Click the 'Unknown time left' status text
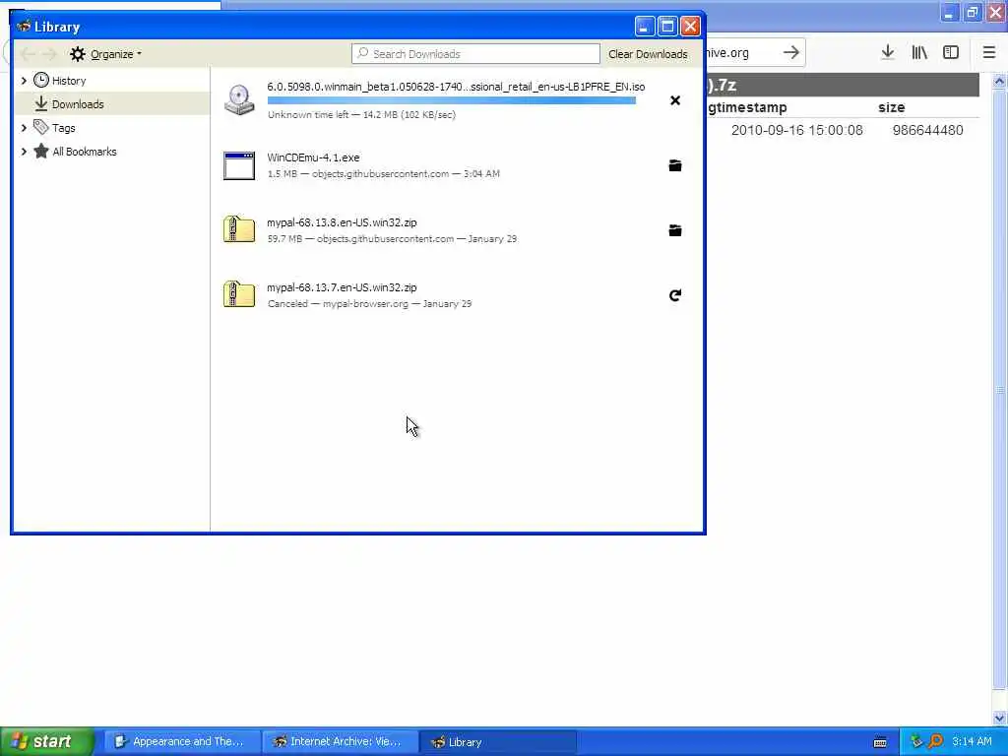Viewport: 1008px width, 756px height. tap(308, 114)
